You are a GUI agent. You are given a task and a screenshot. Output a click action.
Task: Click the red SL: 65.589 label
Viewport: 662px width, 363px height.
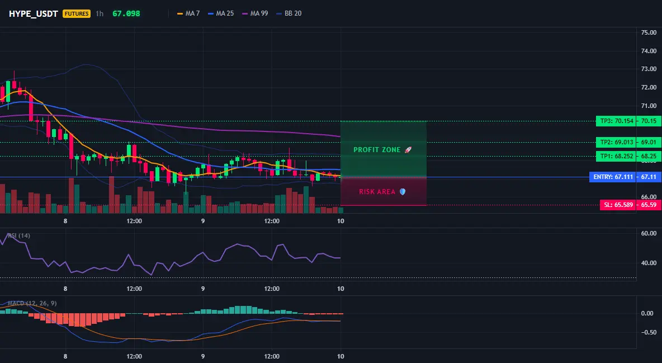[618, 205]
